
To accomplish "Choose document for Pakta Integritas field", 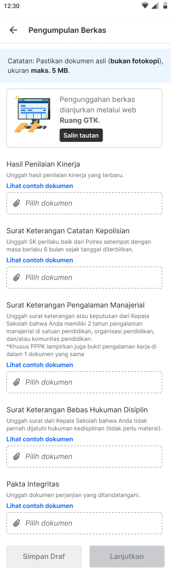I will pos(85,523).
